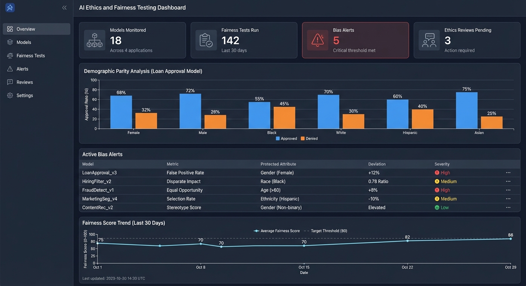The height and width of the screenshot is (286, 526).
Task: Click the Fairness Tests Run count
Action: [x=230, y=40]
